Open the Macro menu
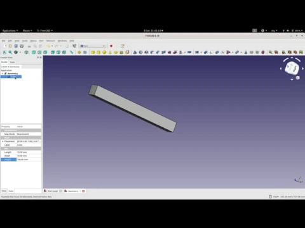The image size is (305, 228). tap(34, 41)
